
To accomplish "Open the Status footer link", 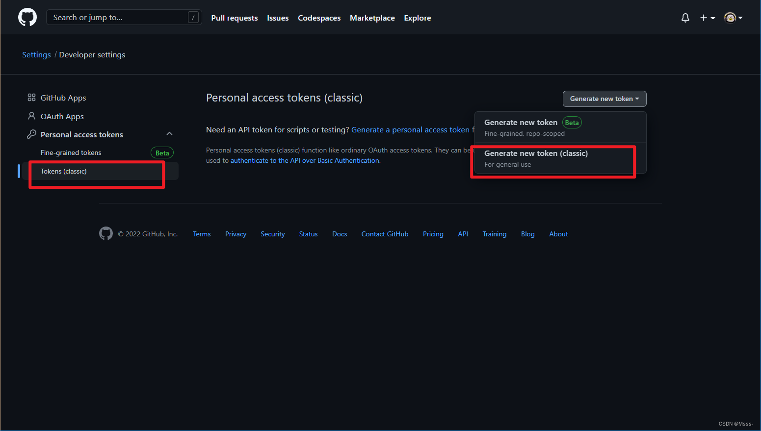I will tap(309, 234).
